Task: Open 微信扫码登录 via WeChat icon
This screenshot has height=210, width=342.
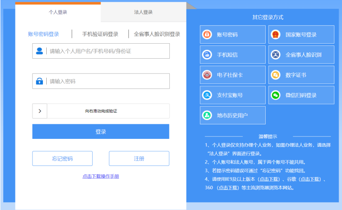Action: pyautogui.click(x=275, y=95)
